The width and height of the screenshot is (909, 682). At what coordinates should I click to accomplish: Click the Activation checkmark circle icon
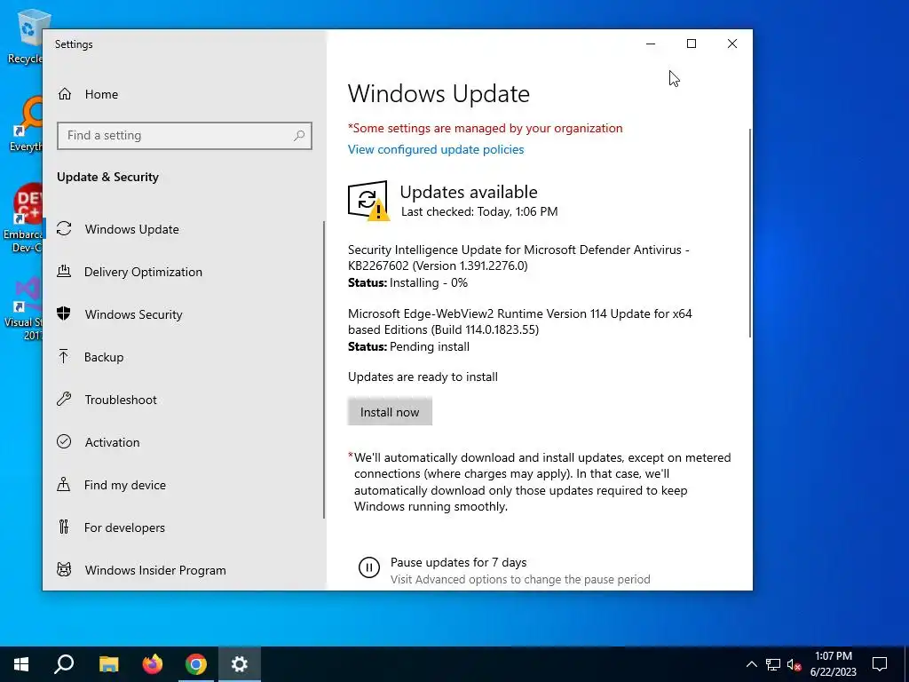pos(64,442)
